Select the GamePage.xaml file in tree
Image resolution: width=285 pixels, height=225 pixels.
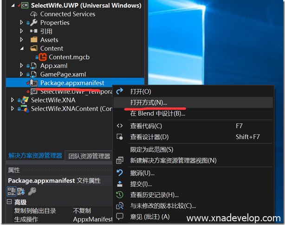pyautogui.click(x=63, y=74)
